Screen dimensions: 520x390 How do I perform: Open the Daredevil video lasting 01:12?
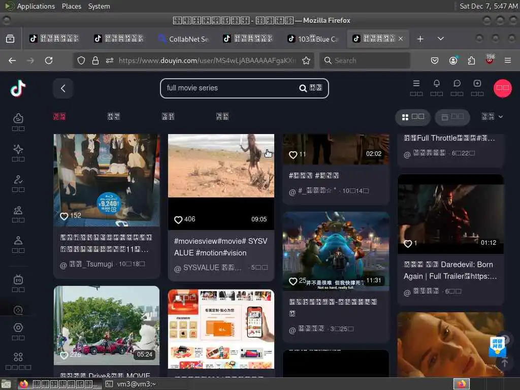pos(451,214)
